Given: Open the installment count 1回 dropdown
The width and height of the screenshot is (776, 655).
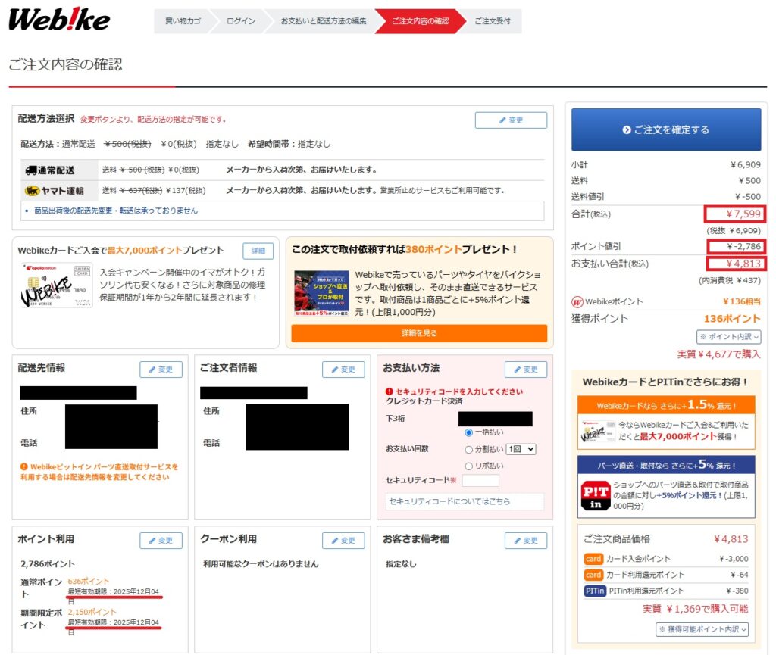Looking at the screenshot, I should 522,449.
